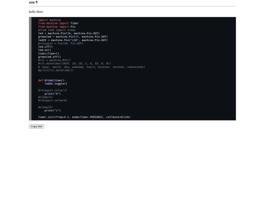Select the 'zen 9' page heading
Viewport: 265px width, 198px height.
click(33, 2)
